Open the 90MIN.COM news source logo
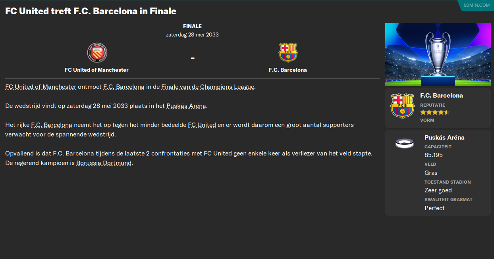Image resolution: width=494 pixels, height=259 pixels. 476,5
